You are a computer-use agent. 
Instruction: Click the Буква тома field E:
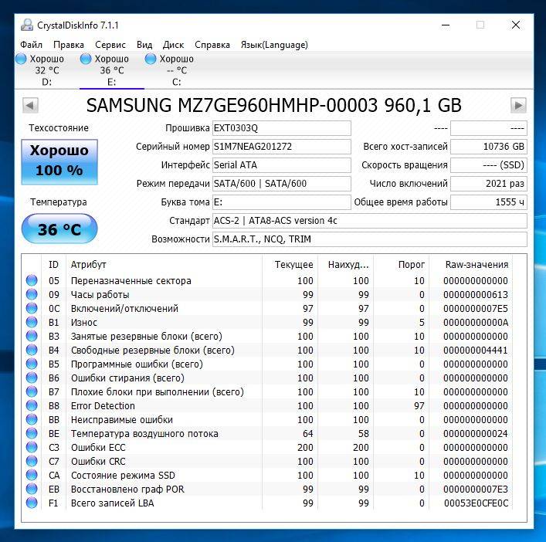coord(281,202)
